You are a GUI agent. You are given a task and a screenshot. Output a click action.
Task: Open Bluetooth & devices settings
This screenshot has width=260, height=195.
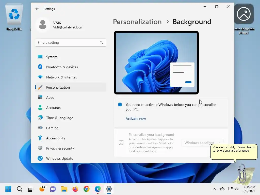pyautogui.click(x=71, y=67)
